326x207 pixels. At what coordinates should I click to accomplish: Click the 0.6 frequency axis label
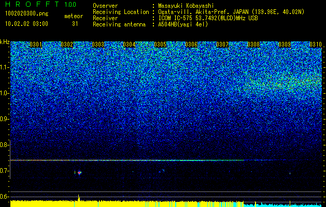point(4,197)
